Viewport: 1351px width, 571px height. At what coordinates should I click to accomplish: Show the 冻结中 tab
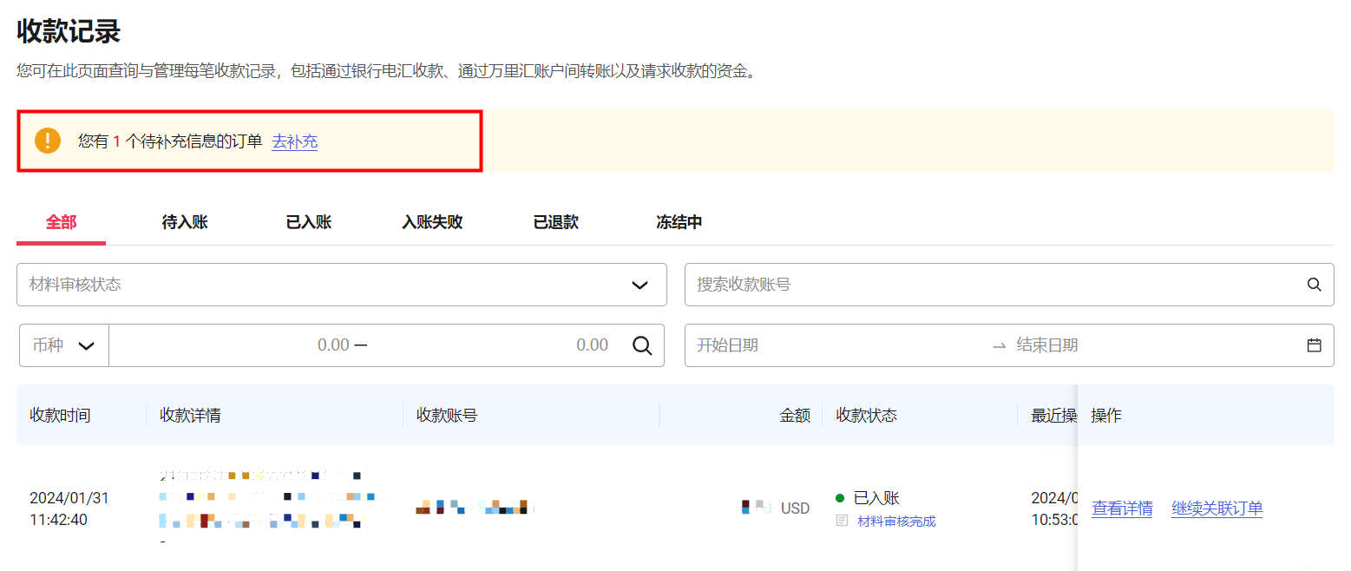click(679, 222)
